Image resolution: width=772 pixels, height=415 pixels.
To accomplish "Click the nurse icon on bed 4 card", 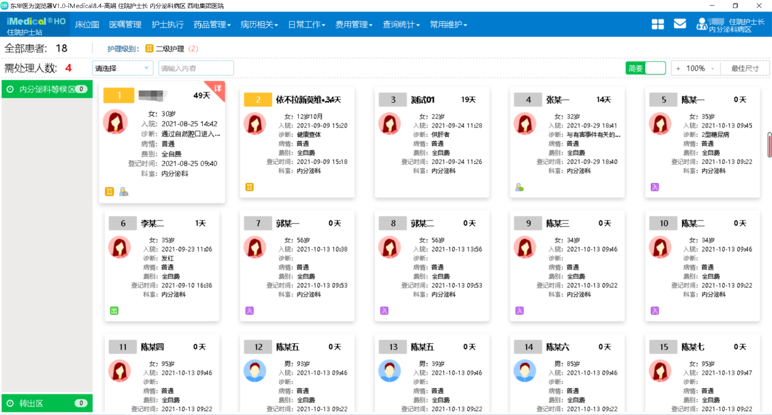I will 519,187.
